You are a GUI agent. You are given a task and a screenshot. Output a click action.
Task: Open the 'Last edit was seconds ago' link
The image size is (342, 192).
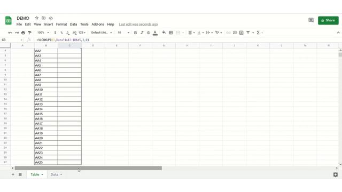(x=138, y=25)
